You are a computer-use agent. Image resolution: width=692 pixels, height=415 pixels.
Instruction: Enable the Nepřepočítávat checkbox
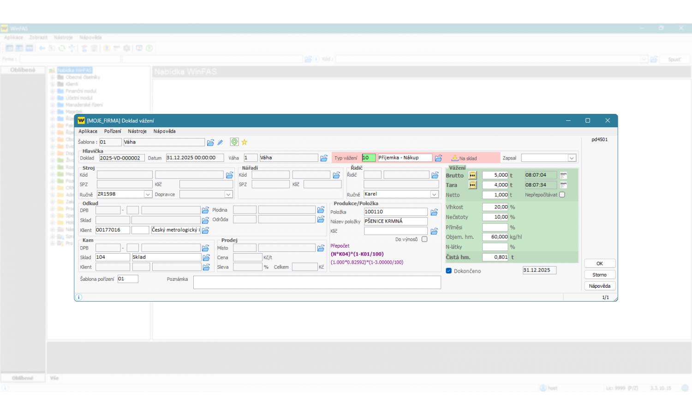coord(562,195)
